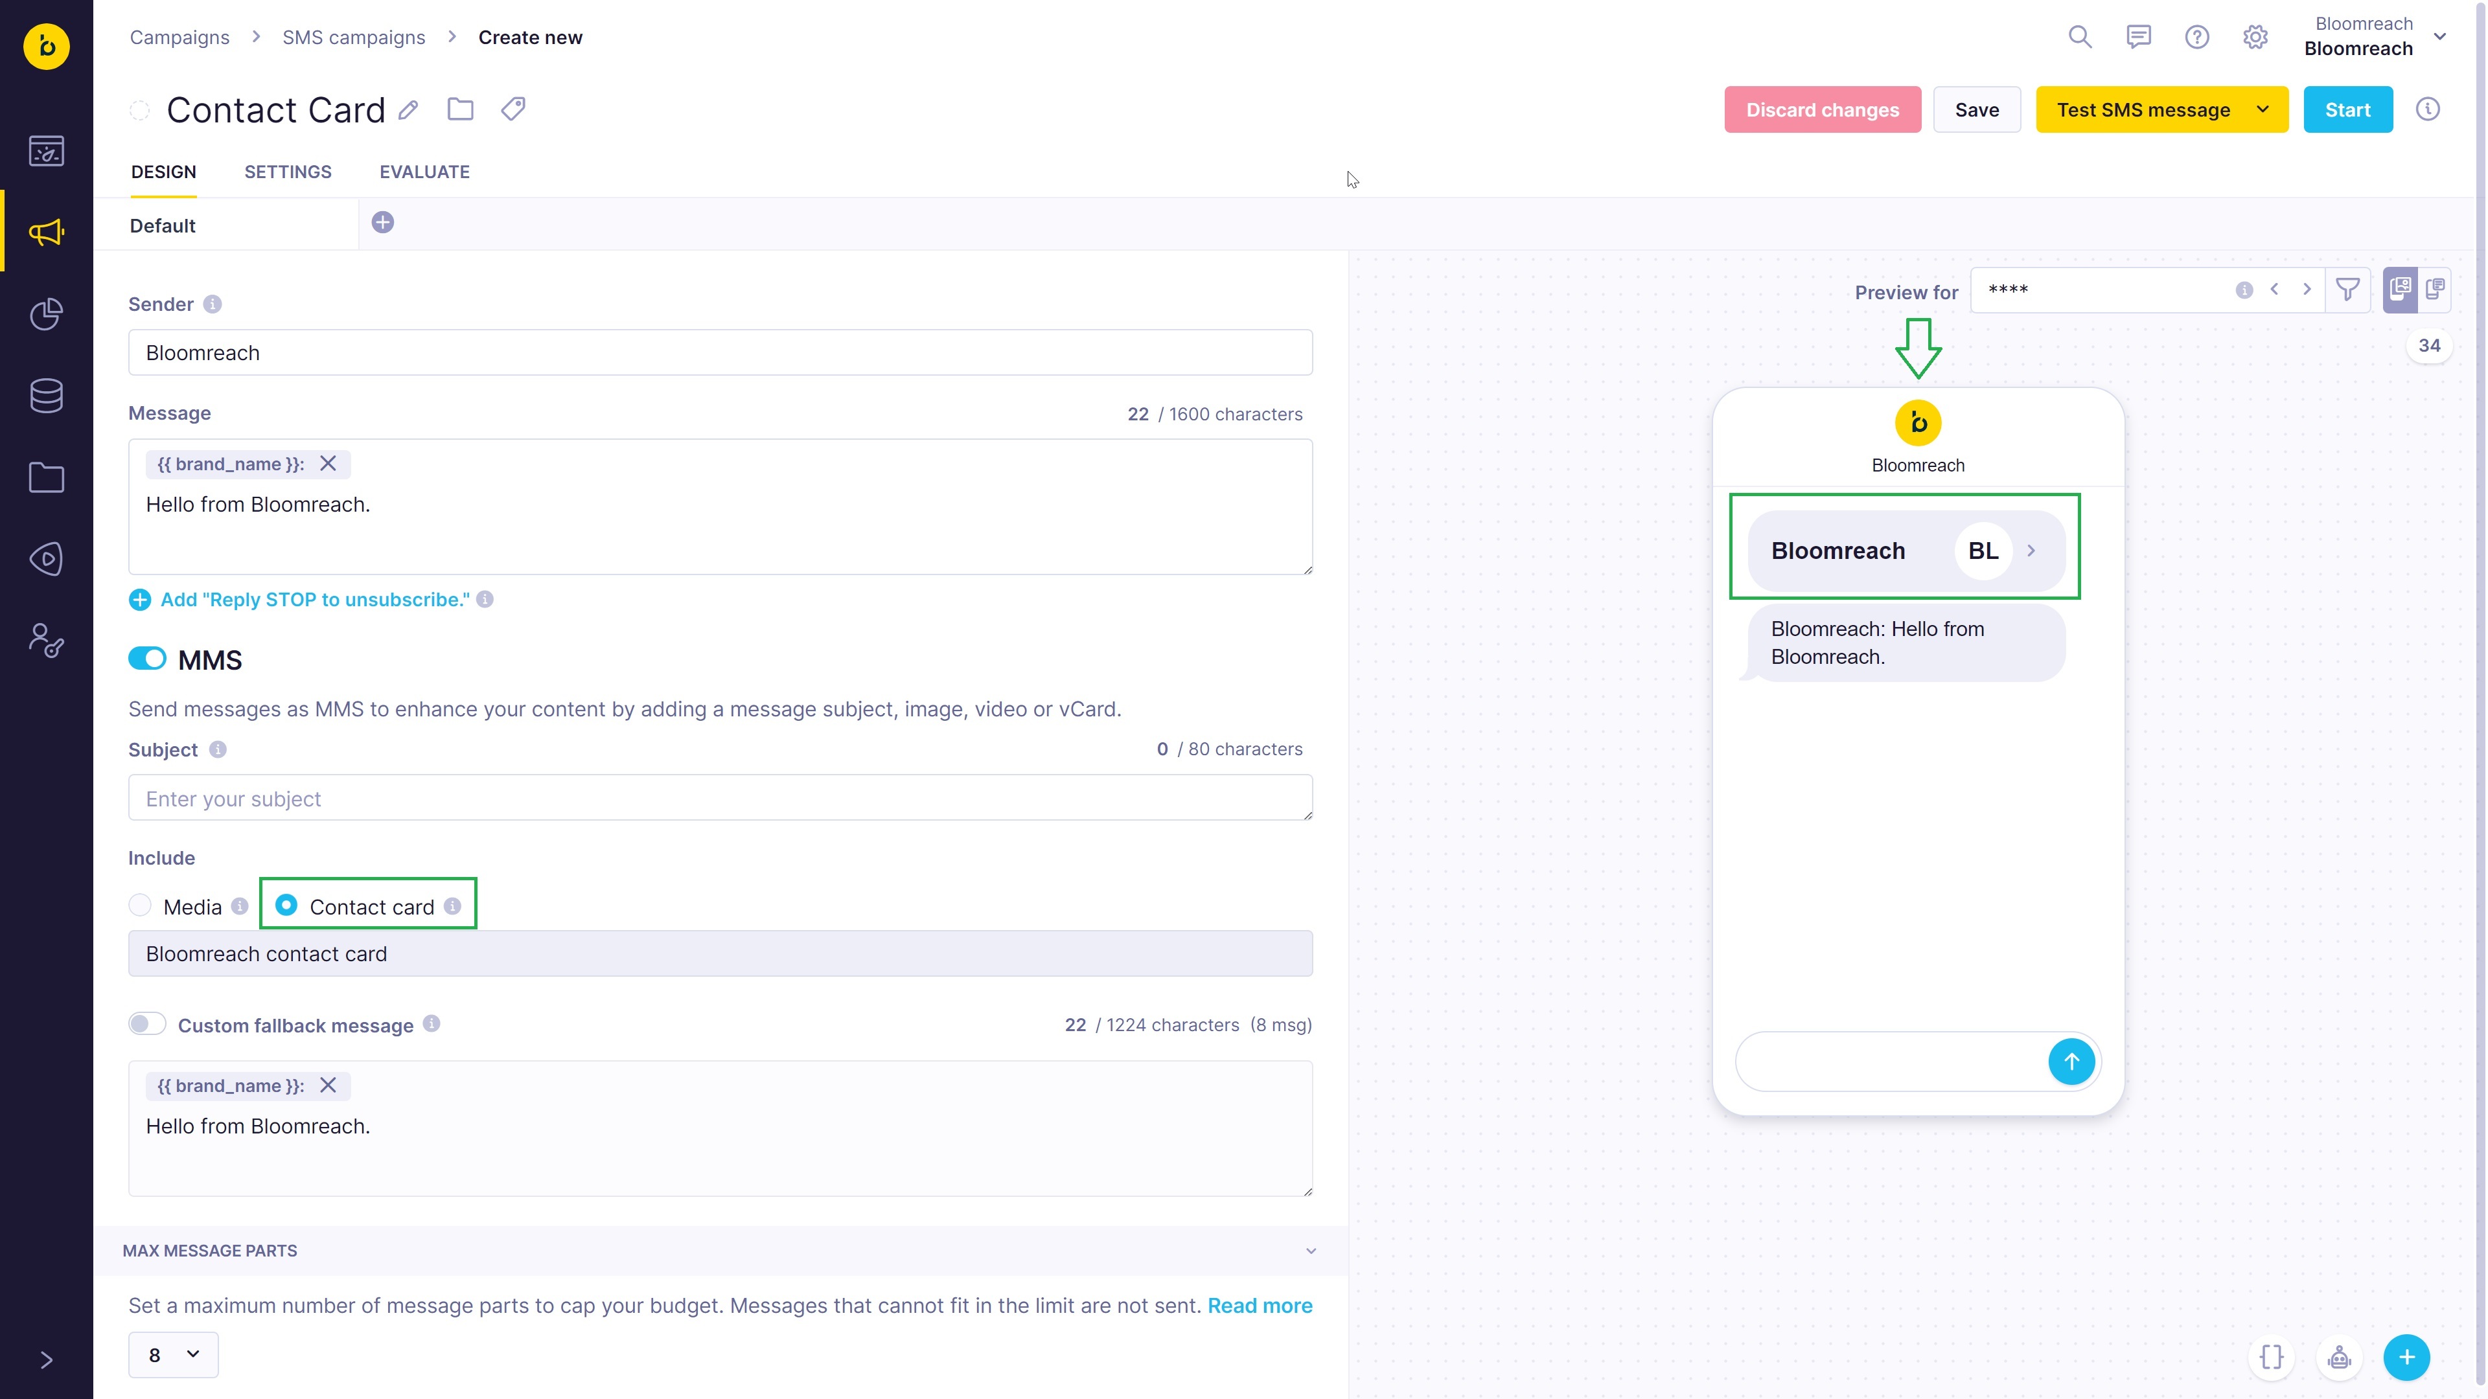Screen dimensions: 2488x1399
Task: Click the filter funnel icon in the preview bar
Action: coord(2347,290)
